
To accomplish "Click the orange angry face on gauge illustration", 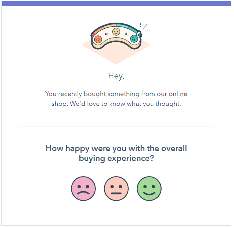I will click(98, 39).
